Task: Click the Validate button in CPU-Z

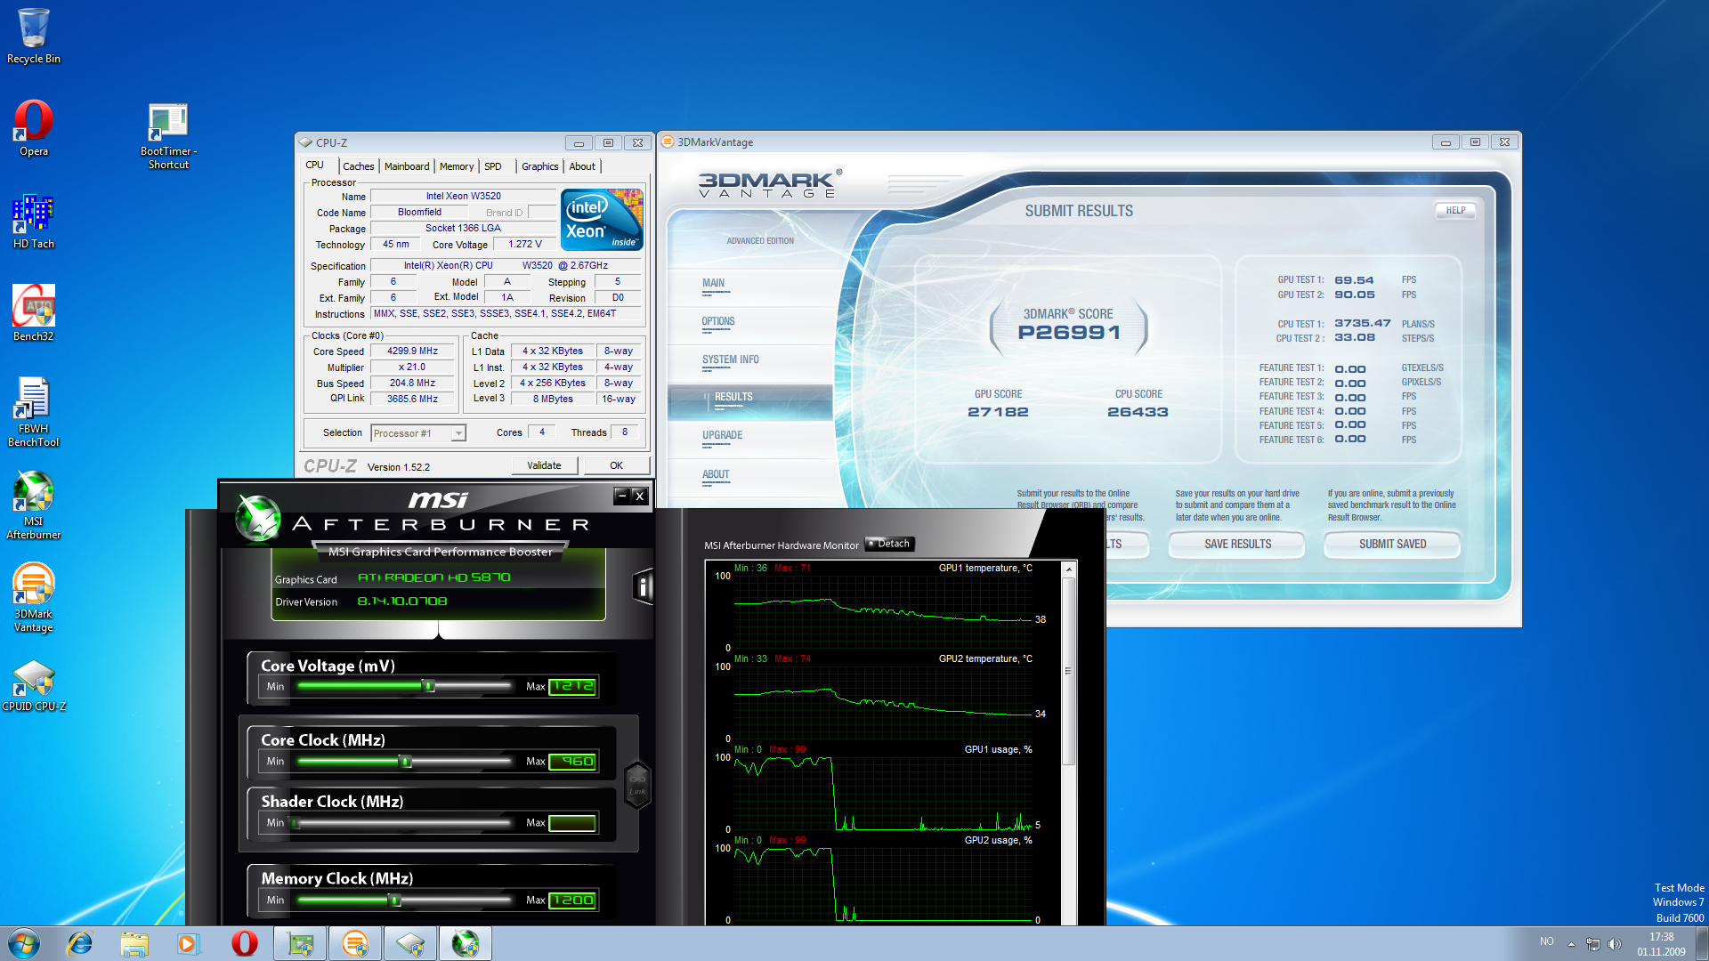Action: [544, 465]
